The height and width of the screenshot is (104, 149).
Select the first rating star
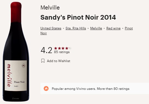click(x=56, y=48)
